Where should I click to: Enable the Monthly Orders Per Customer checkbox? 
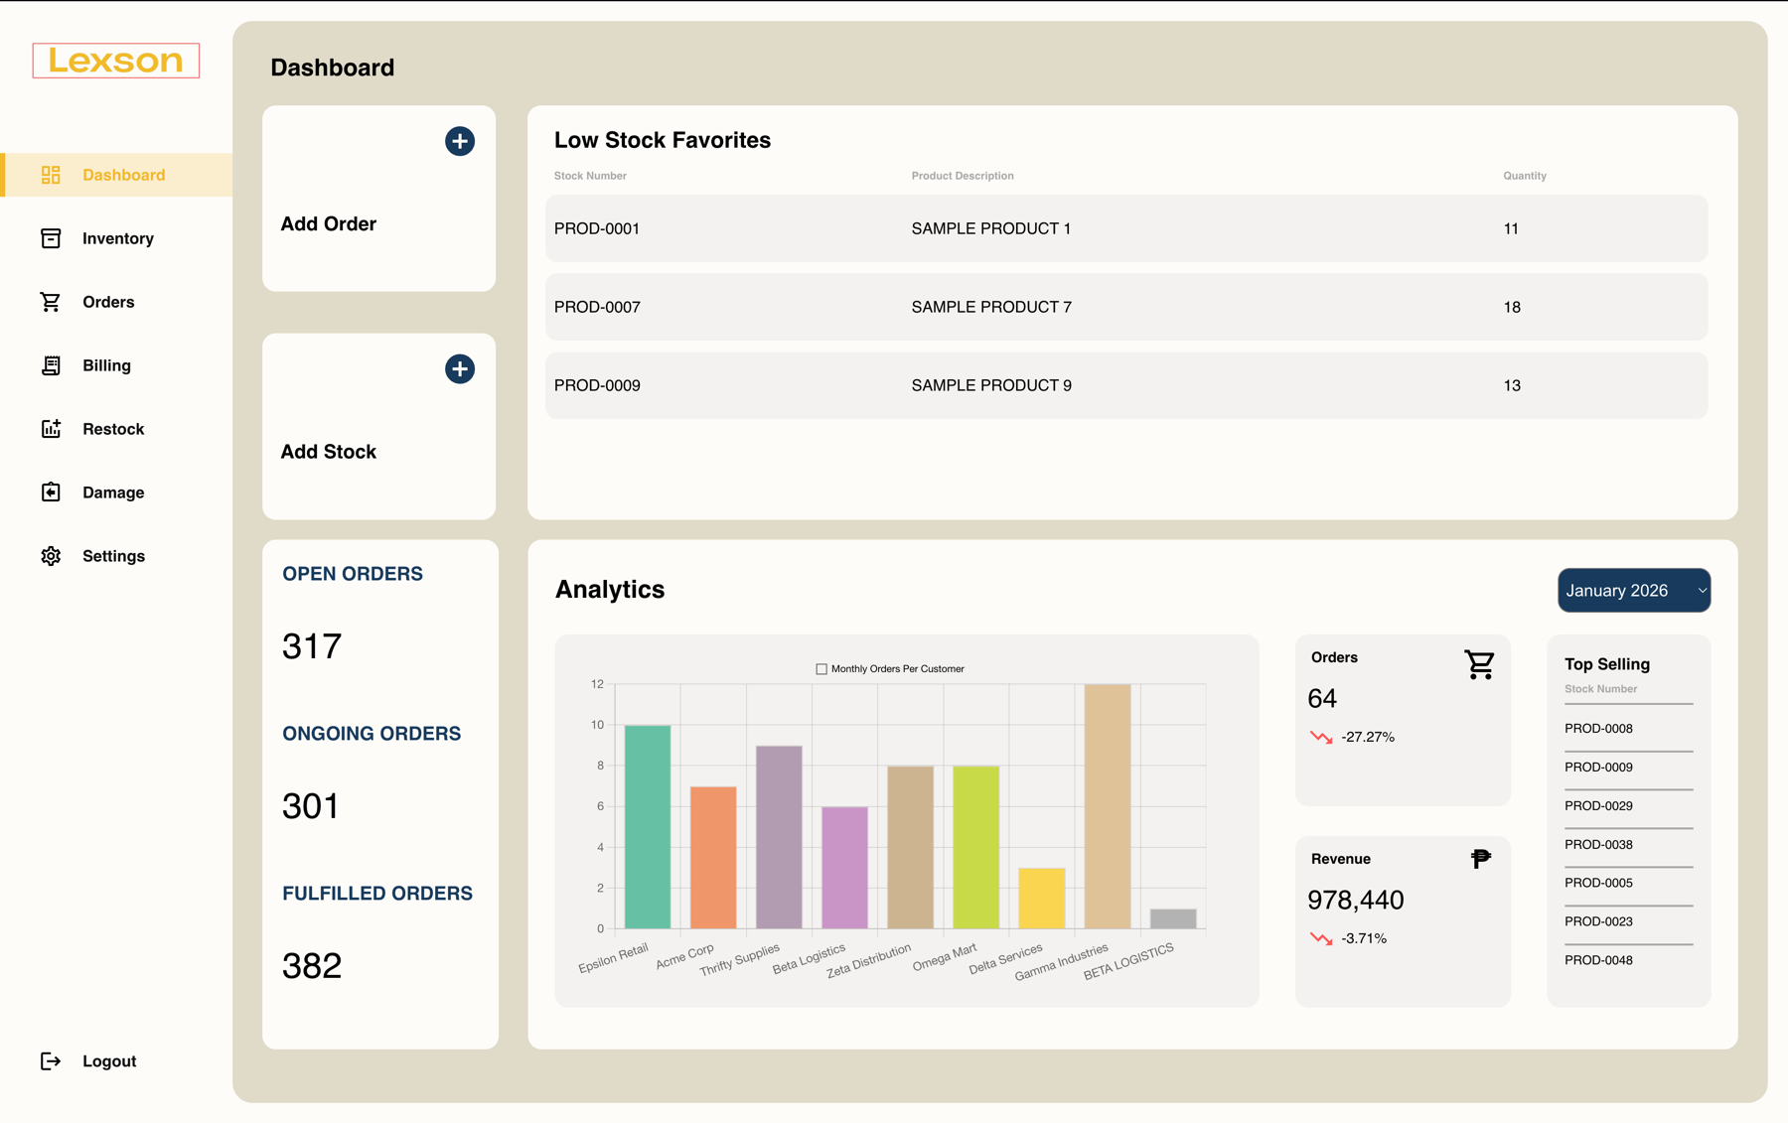pyautogui.click(x=821, y=668)
